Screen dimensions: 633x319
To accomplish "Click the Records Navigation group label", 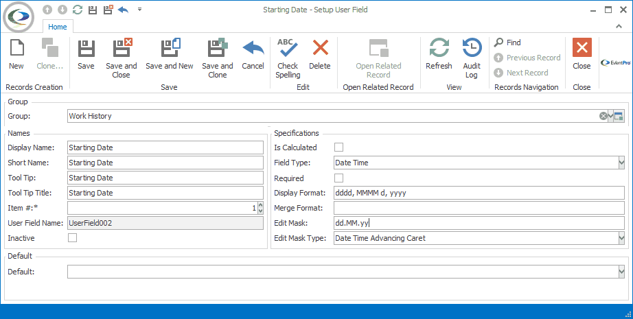I will pyautogui.click(x=527, y=87).
